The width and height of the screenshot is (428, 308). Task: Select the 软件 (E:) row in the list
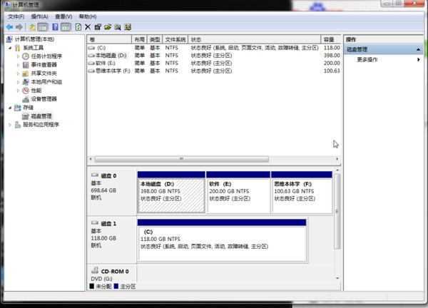click(x=214, y=63)
